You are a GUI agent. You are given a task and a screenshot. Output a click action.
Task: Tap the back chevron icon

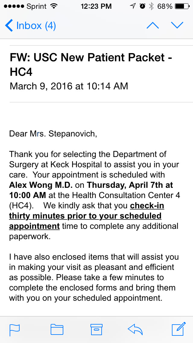click(9, 26)
